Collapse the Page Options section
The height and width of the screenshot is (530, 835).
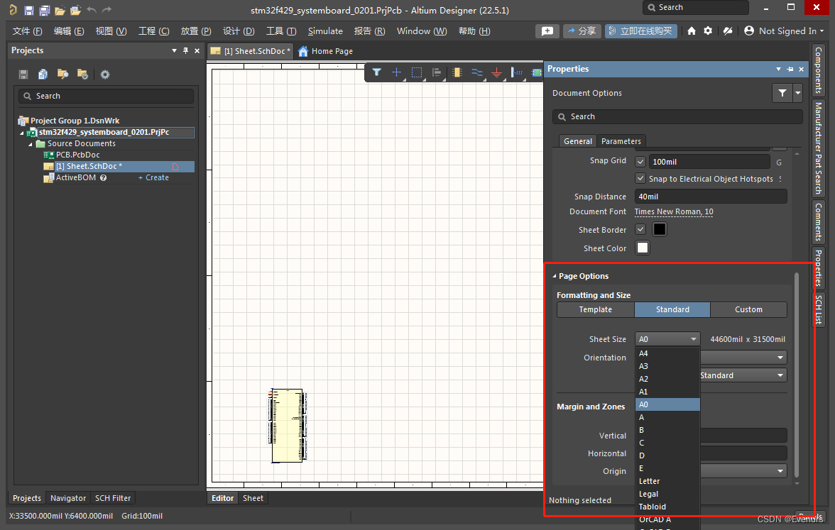[555, 276]
